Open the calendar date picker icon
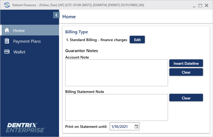Image resolution: width=213 pixels, height=137 pixels. pyautogui.click(x=136, y=127)
